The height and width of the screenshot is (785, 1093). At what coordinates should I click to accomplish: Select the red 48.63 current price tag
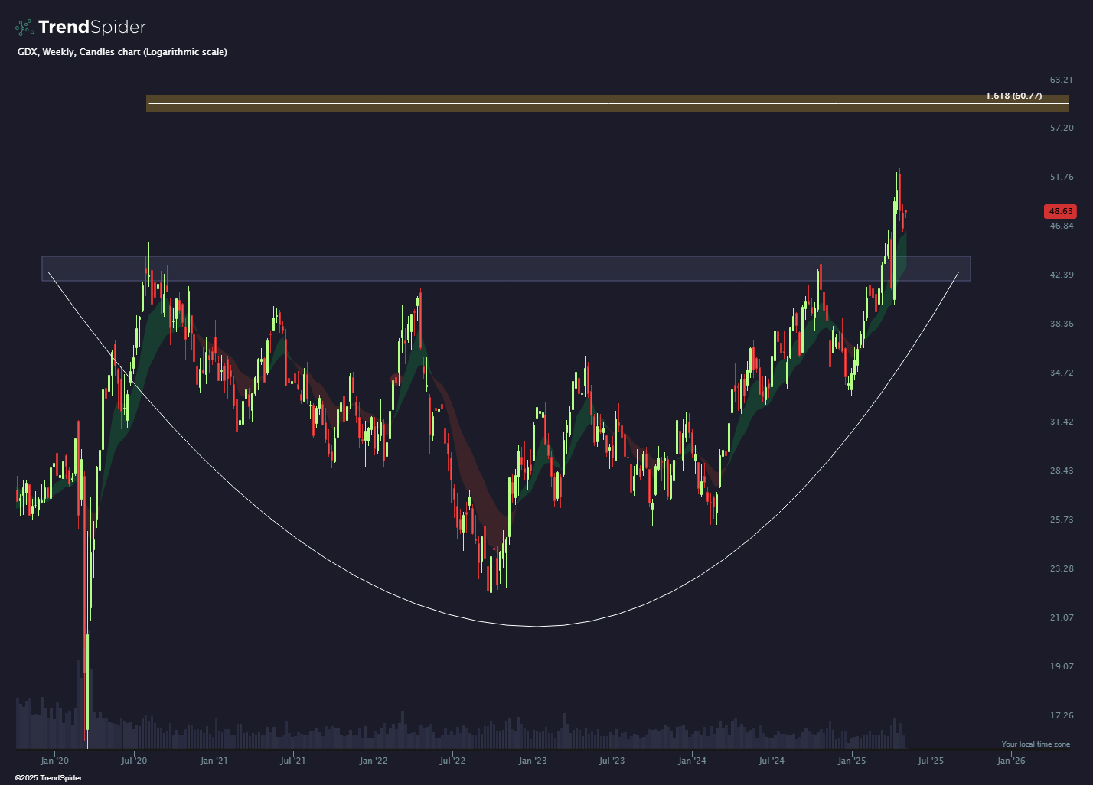tap(1060, 211)
